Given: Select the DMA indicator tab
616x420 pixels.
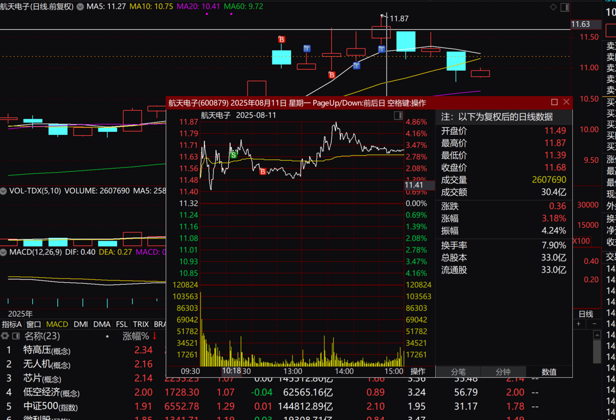Looking at the screenshot, I should [x=102, y=324].
